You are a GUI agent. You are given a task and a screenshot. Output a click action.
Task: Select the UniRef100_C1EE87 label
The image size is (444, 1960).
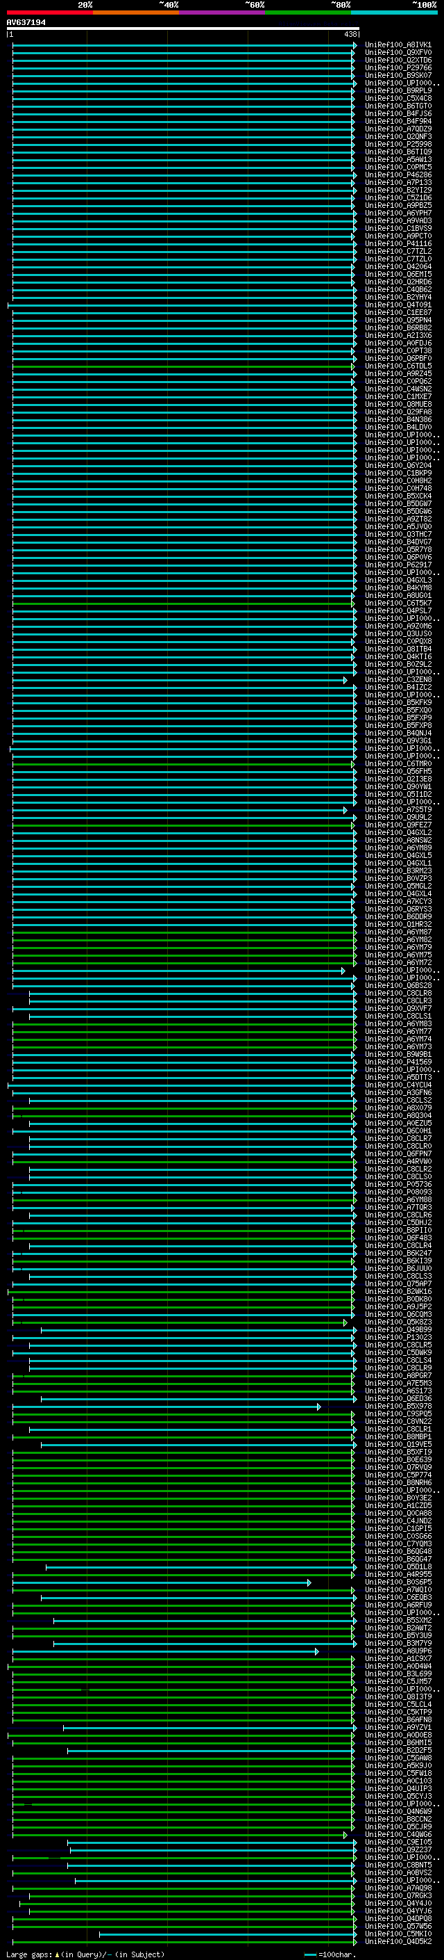pyautogui.click(x=398, y=313)
